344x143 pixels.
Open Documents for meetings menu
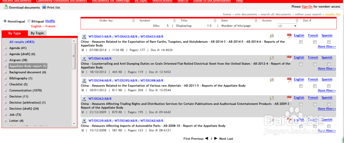point(111,1)
